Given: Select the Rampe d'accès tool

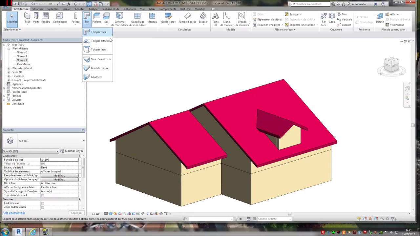Looking at the screenshot, I should [x=187, y=18].
